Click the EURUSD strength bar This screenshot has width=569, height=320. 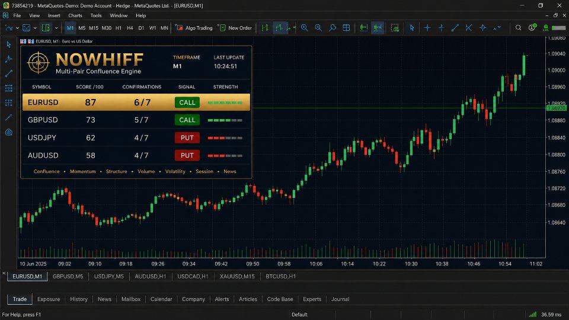tap(225, 103)
